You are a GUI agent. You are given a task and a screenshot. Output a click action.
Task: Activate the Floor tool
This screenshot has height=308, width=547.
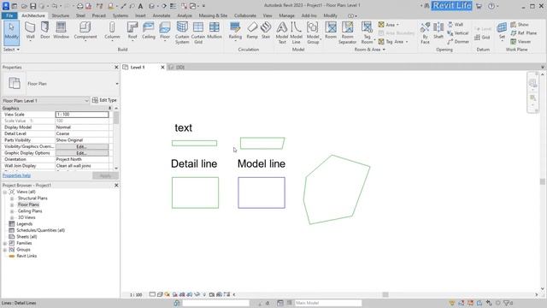(x=165, y=32)
